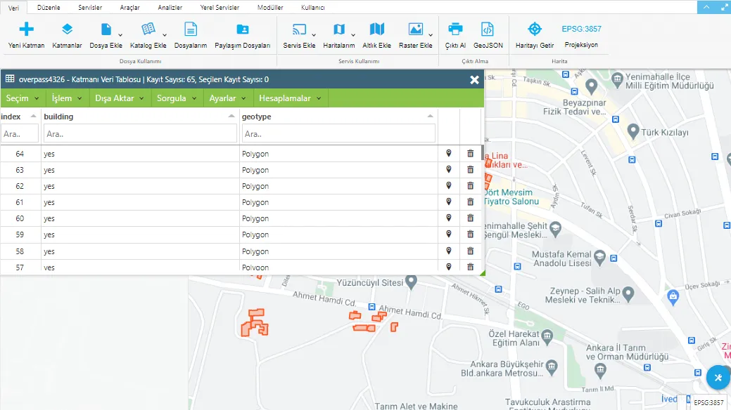This screenshot has height=410, width=731.
Task: Open the Araçlar tab
Action: coord(129,8)
